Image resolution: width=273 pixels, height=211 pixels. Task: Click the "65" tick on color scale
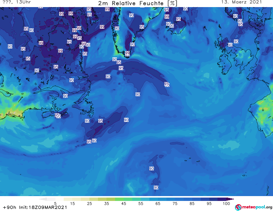tap(158, 204)
